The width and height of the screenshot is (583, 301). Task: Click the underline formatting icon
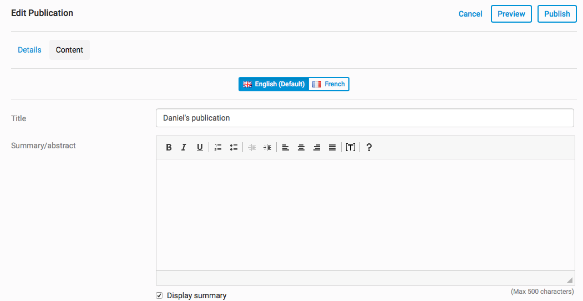tap(200, 147)
